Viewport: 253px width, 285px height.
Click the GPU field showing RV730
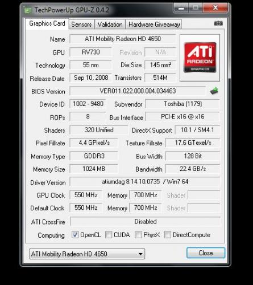tap(90, 52)
